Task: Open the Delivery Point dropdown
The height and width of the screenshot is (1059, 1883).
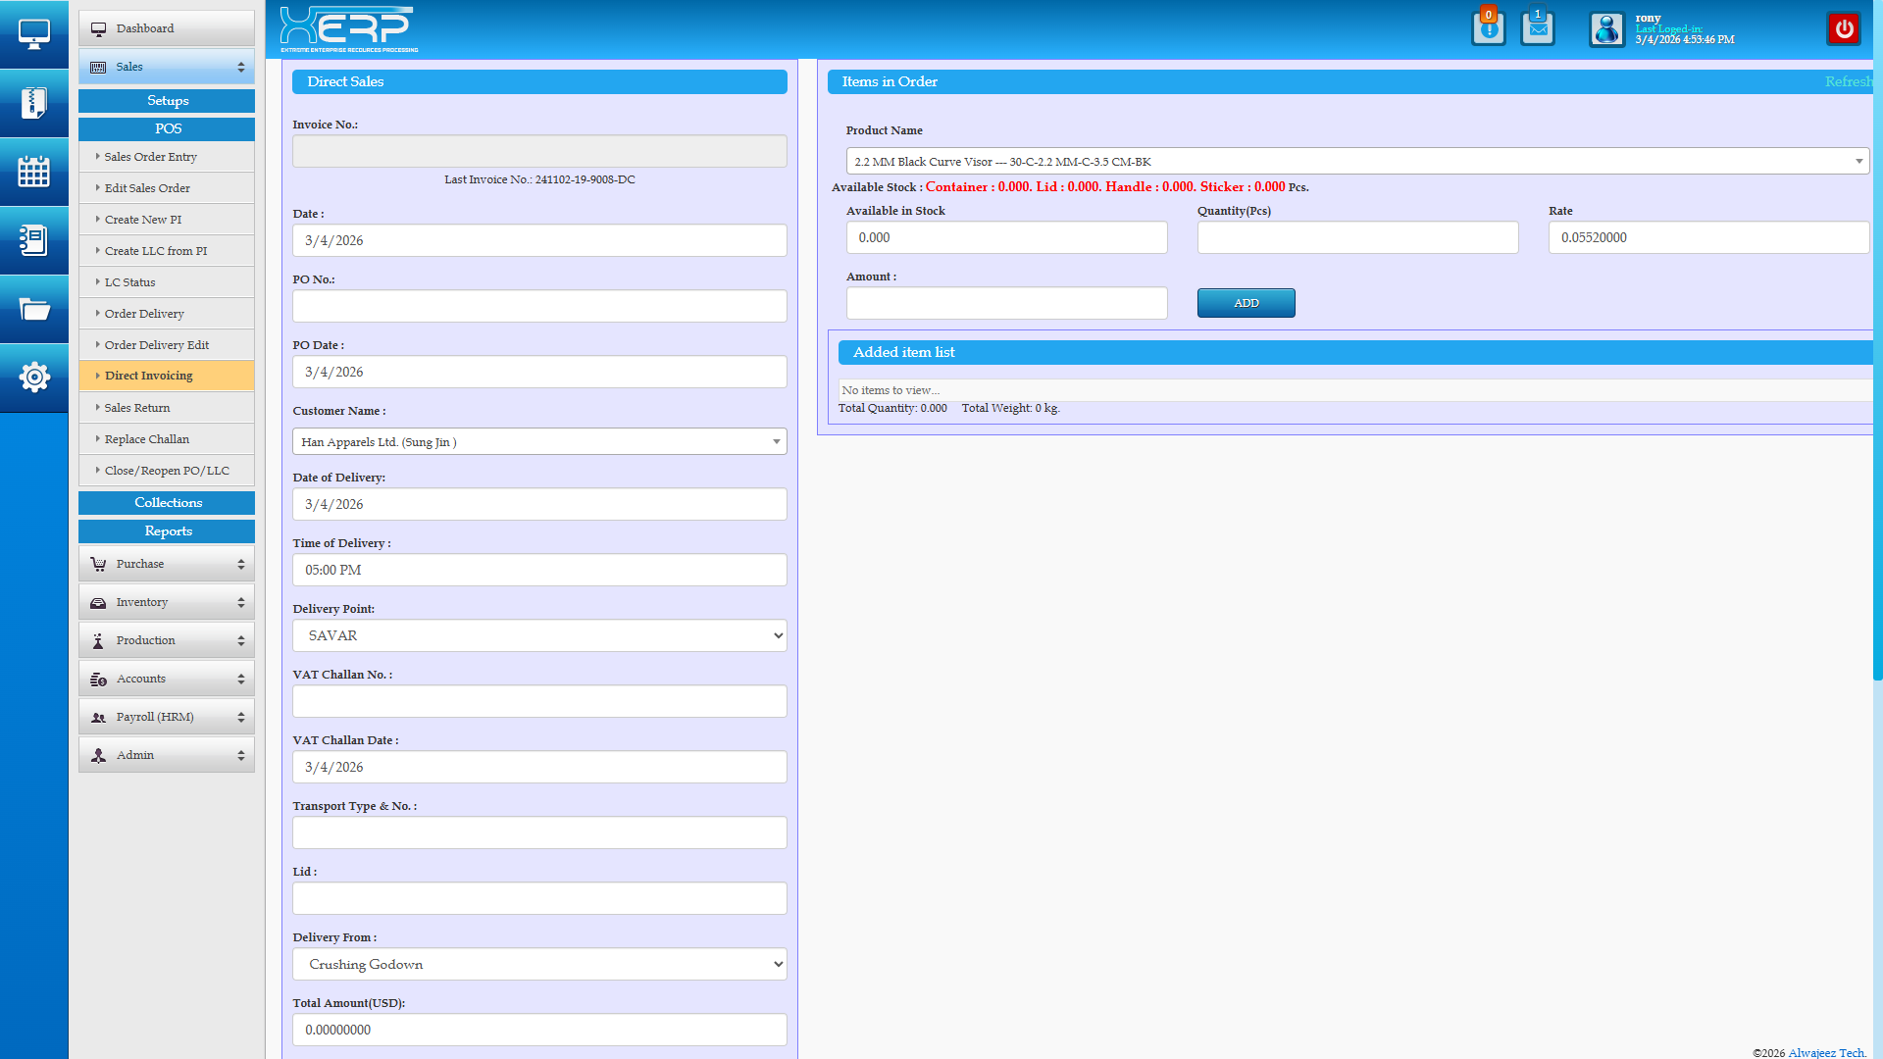Action: tap(539, 635)
